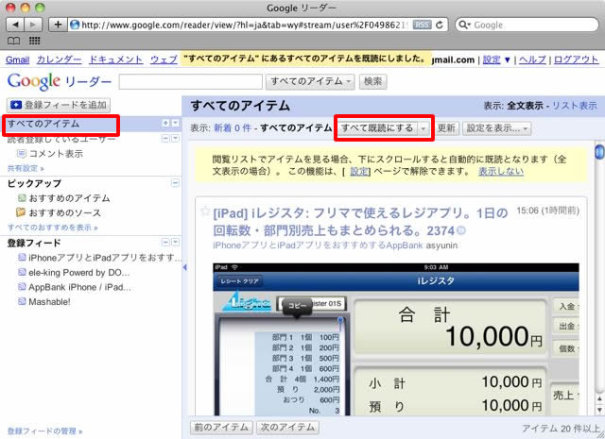Click the 共有設定 » link
This screenshot has height=439, width=605.
(26, 168)
